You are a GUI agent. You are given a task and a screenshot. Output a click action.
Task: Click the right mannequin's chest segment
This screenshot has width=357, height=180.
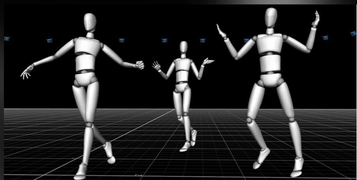click(x=270, y=44)
